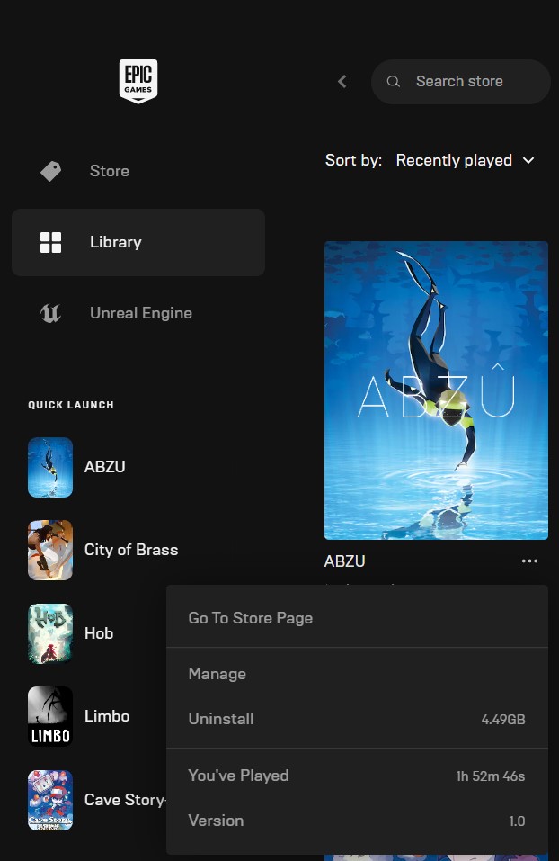Select Hob quick launch label

[99, 633]
